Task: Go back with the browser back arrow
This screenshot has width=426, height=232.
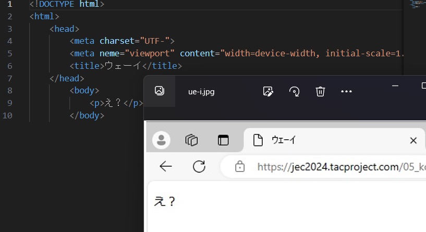Action: point(165,166)
